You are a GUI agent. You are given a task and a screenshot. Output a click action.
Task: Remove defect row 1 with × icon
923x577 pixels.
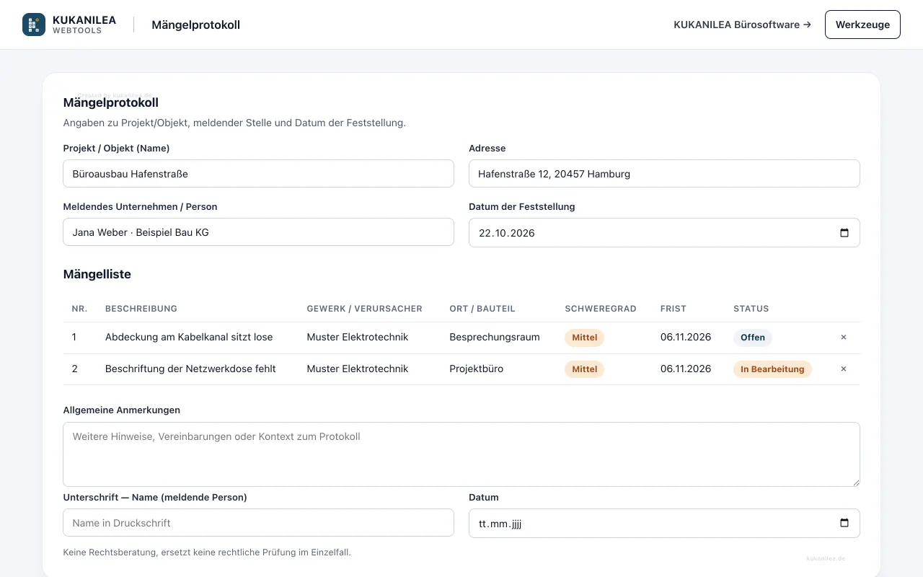tap(844, 338)
